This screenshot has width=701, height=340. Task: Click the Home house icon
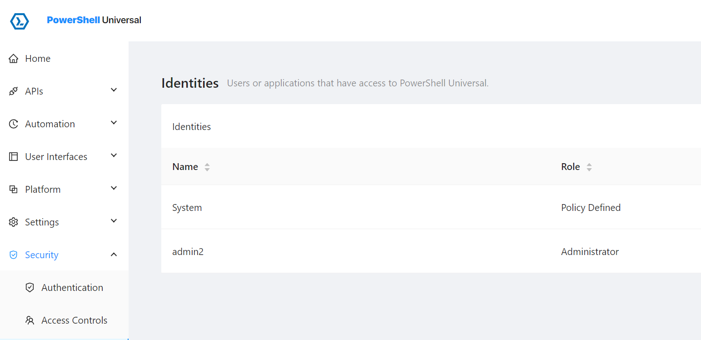pos(14,59)
